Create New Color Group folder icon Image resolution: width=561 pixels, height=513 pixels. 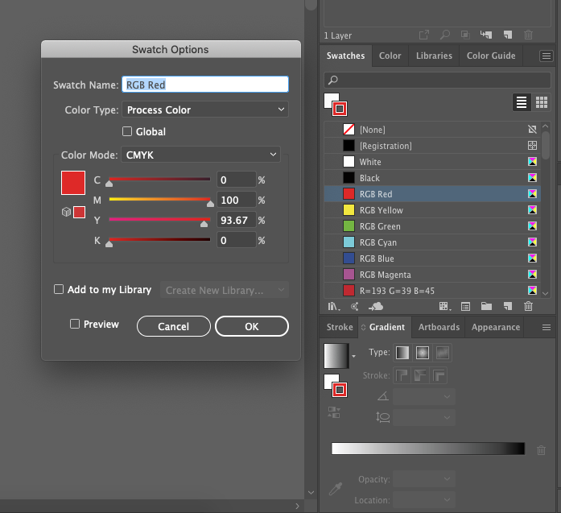pos(486,307)
